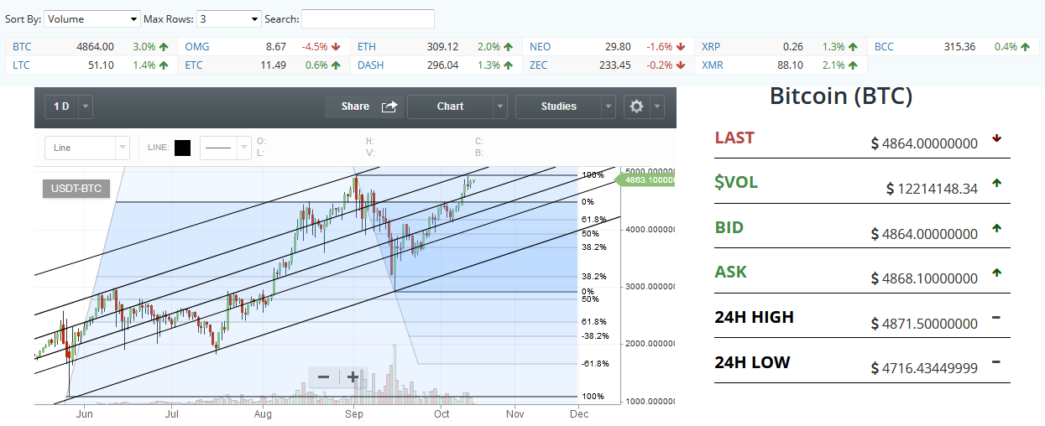Viewport: 1045px width, 426px height.
Task: Click the share arrow icon
Action: pyautogui.click(x=389, y=106)
